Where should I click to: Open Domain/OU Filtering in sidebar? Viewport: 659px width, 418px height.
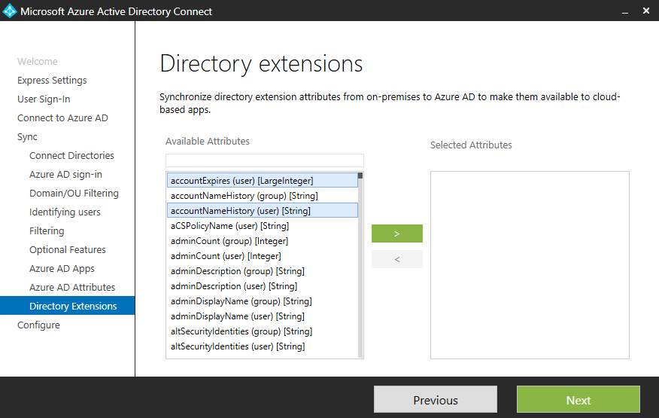coord(74,194)
